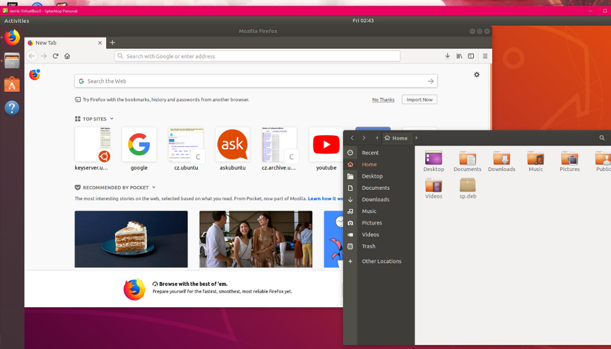This screenshot has width=611, height=349.
Task: Click Firefox logo on new tab page
Action: click(x=35, y=75)
